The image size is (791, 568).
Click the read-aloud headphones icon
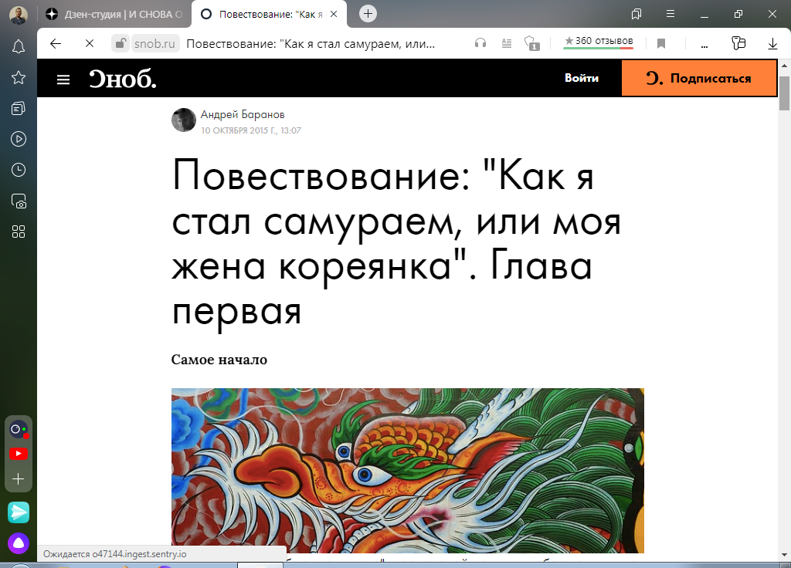(480, 44)
